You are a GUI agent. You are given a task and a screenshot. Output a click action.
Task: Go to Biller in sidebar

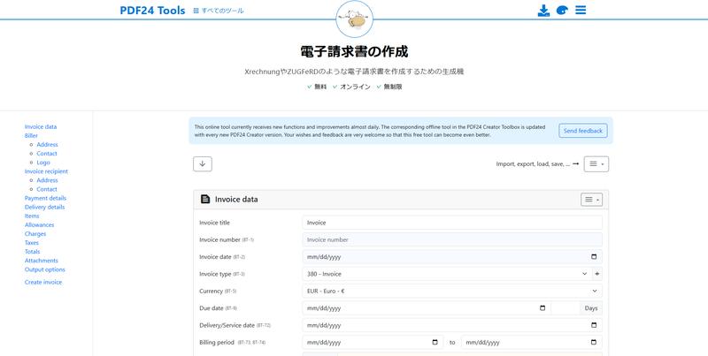point(31,136)
